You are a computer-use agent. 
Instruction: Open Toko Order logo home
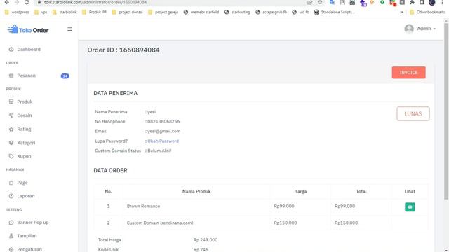28,29
